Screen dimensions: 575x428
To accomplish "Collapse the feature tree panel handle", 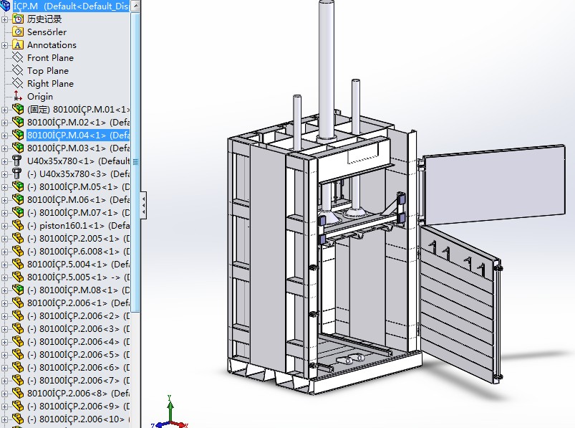I will coord(143,205).
